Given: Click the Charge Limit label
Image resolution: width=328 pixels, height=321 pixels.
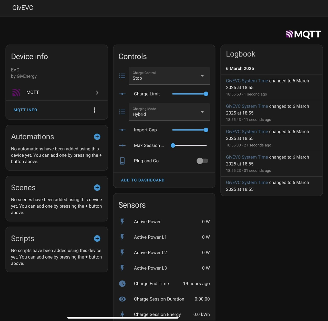Looking at the screenshot, I should coord(147,94).
